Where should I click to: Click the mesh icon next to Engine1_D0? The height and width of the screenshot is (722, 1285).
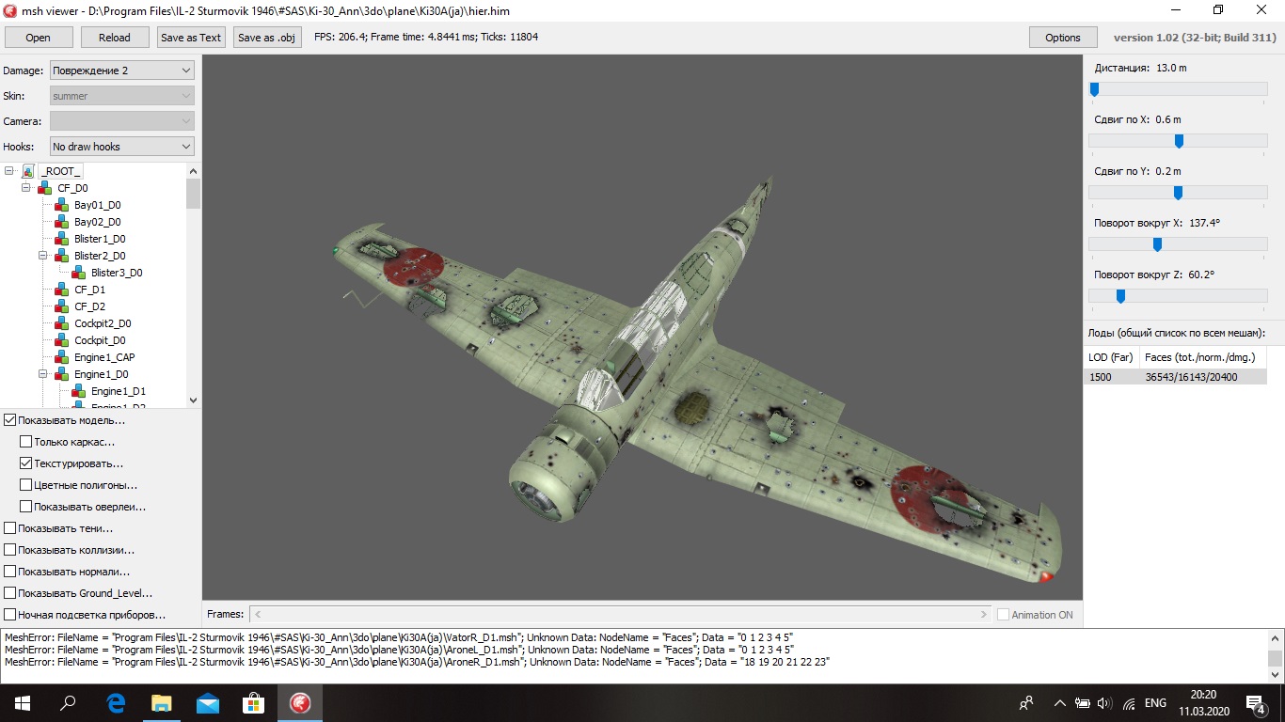pos(61,374)
